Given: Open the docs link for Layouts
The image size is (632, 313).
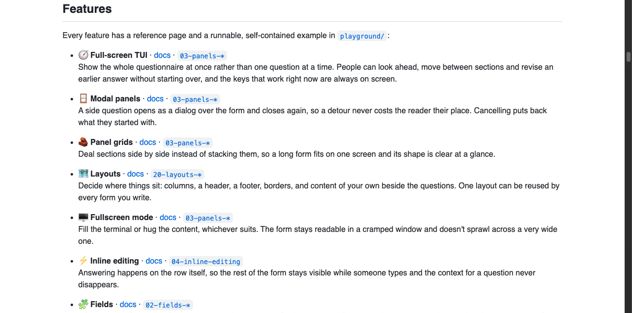Looking at the screenshot, I should [135, 174].
